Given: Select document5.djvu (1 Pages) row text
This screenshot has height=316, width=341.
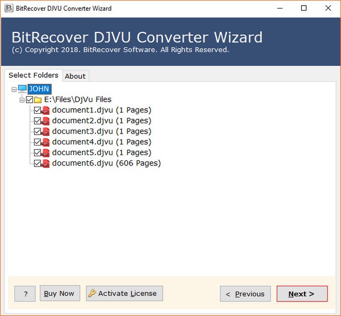Looking at the screenshot, I should [x=102, y=153].
